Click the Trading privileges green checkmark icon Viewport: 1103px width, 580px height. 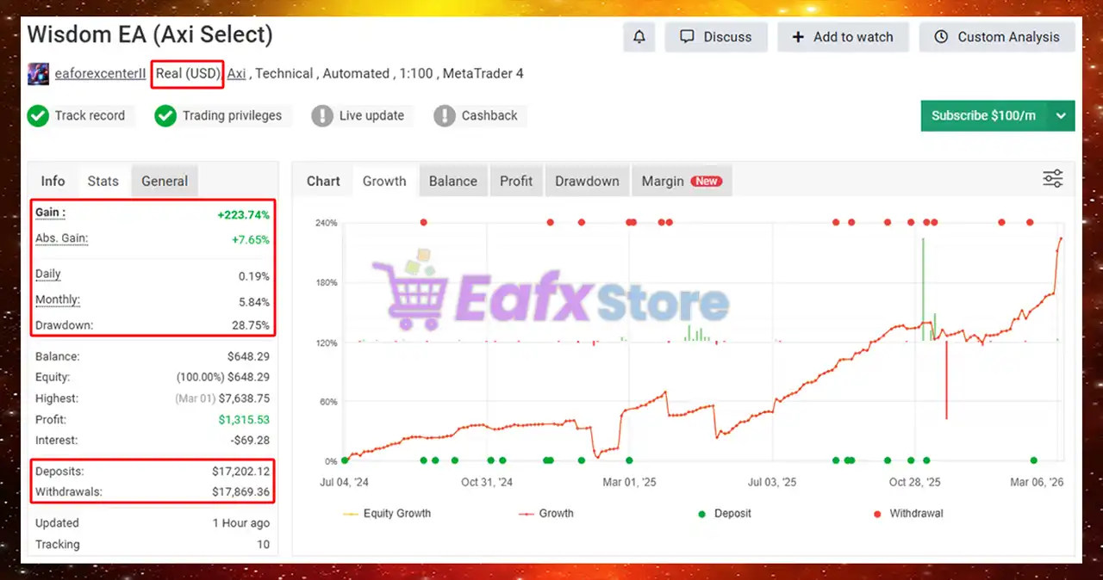(165, 115)
